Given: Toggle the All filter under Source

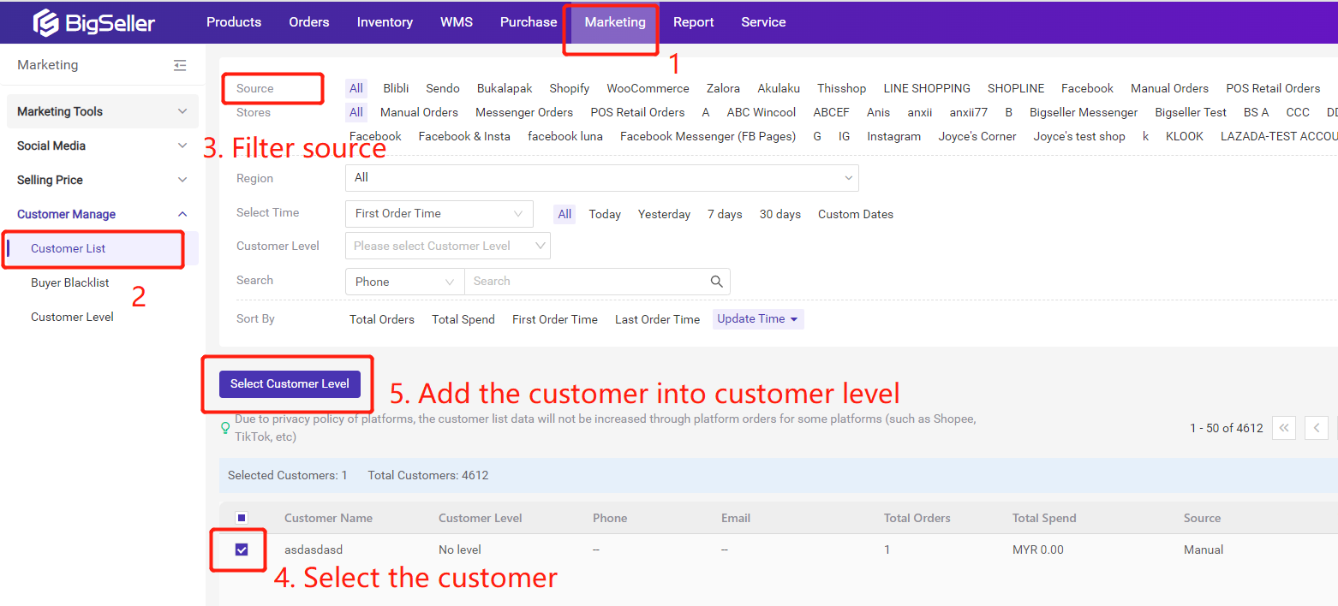Looking at the screenshot, I should click(x=355, y=87).
